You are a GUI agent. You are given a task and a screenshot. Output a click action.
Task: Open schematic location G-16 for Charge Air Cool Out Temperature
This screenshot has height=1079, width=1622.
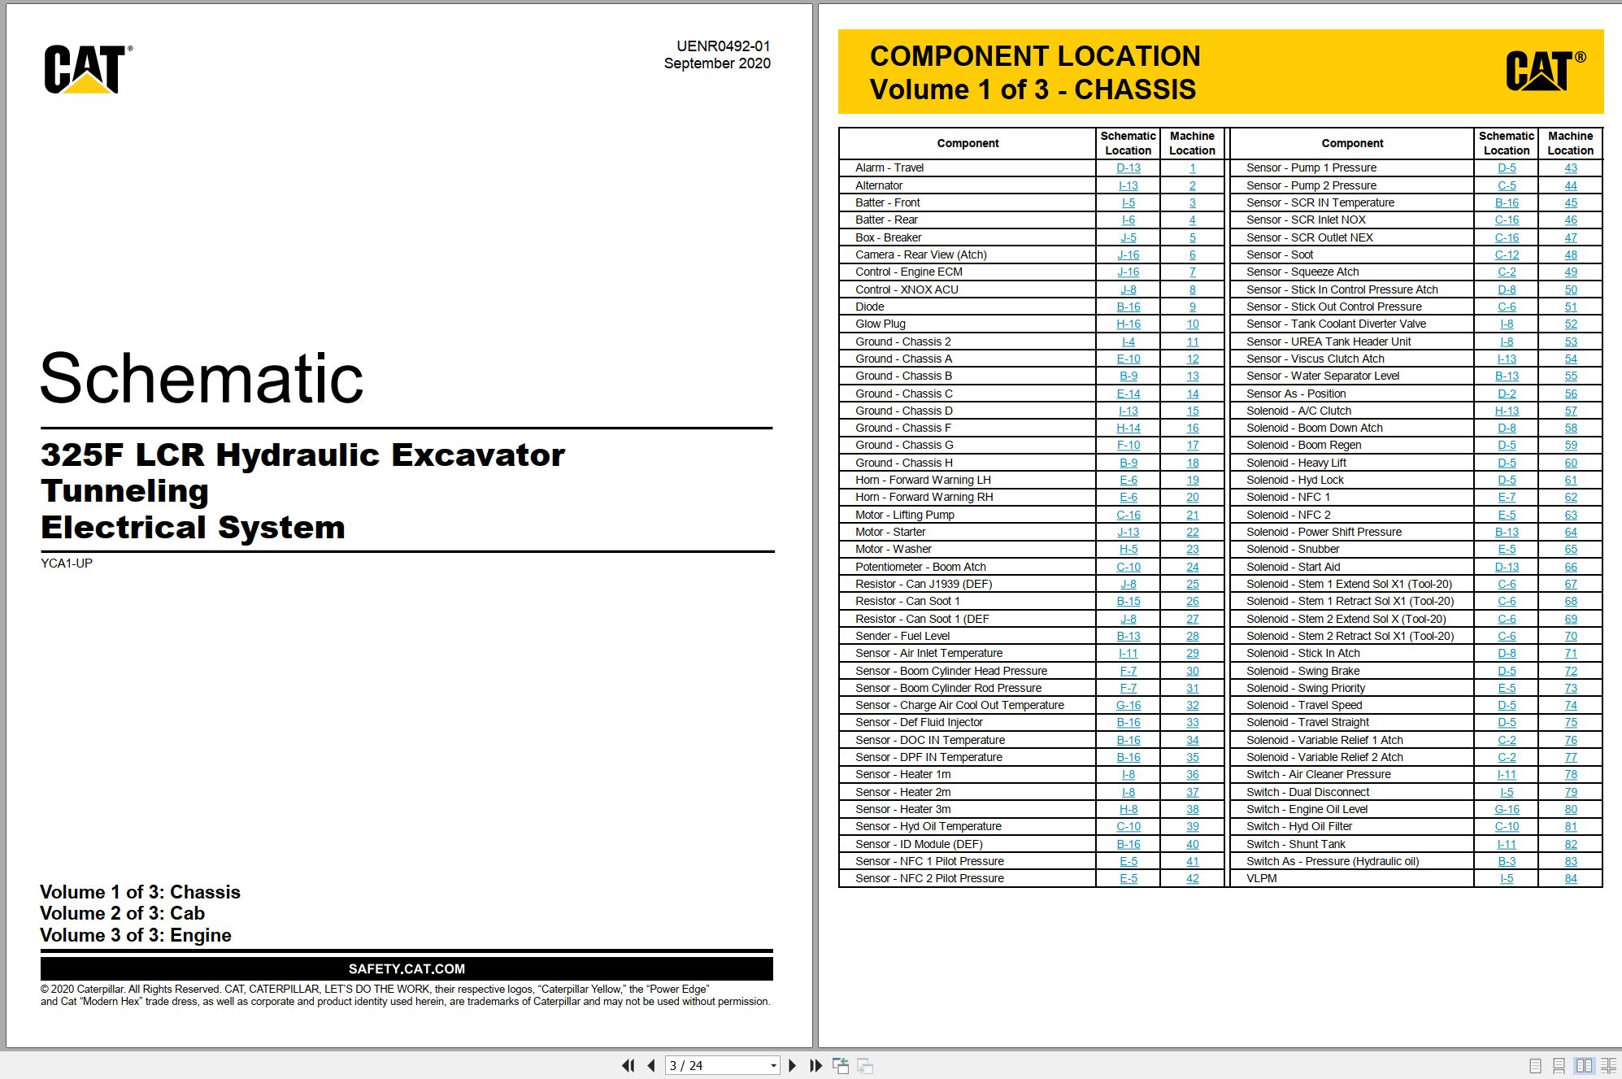(x=1128, y=705)
